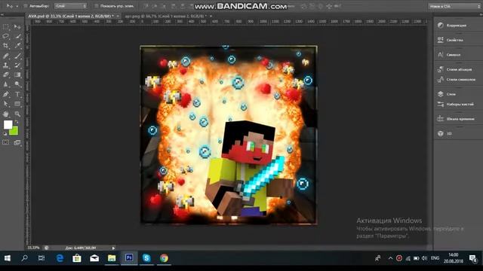Click the Minecraft avatar canvas image

coord(229,135)
